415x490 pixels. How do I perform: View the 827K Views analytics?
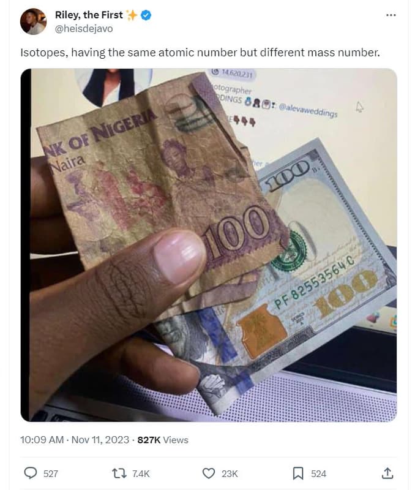pyautogui.click(x=163, y=440)
